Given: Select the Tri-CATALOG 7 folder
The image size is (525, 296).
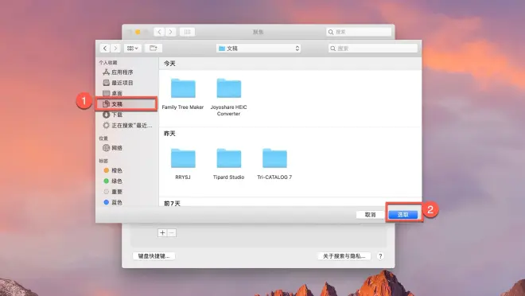Looking at the screenshot, I should [274, 164].
